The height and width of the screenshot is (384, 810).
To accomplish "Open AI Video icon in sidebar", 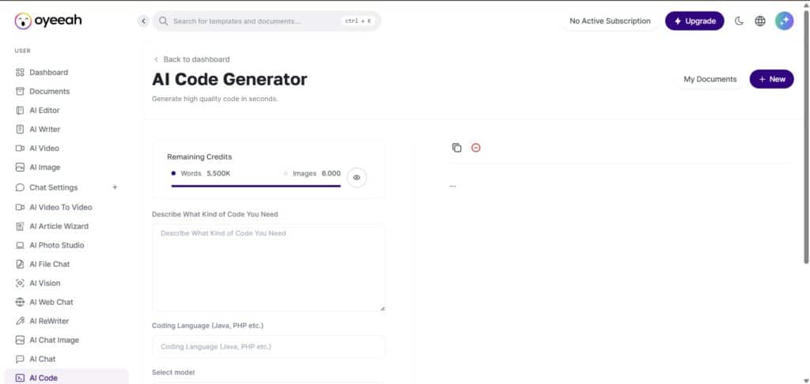I will point(20,148).
